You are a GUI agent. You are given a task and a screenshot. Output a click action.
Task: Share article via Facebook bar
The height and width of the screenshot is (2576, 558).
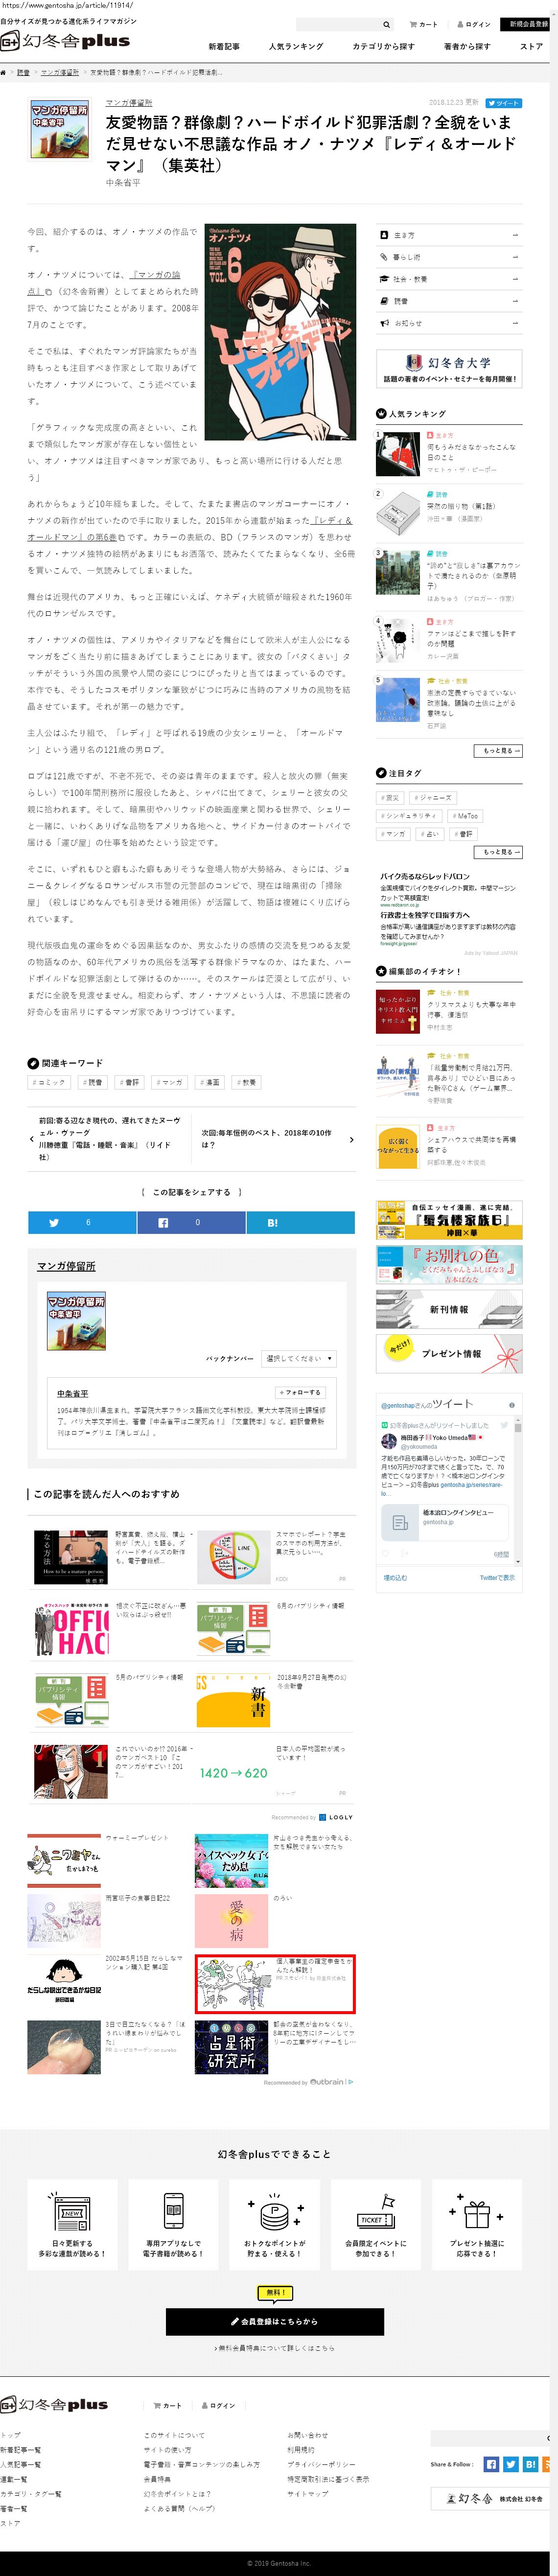click(191, 1222)
